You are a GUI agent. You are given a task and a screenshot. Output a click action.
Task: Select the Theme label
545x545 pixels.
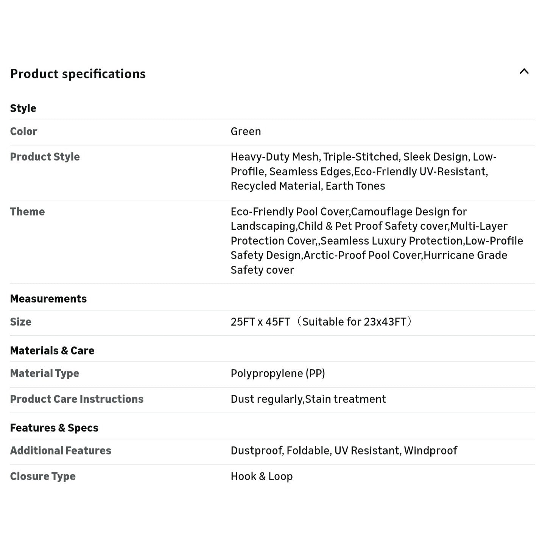coord(27,212)
